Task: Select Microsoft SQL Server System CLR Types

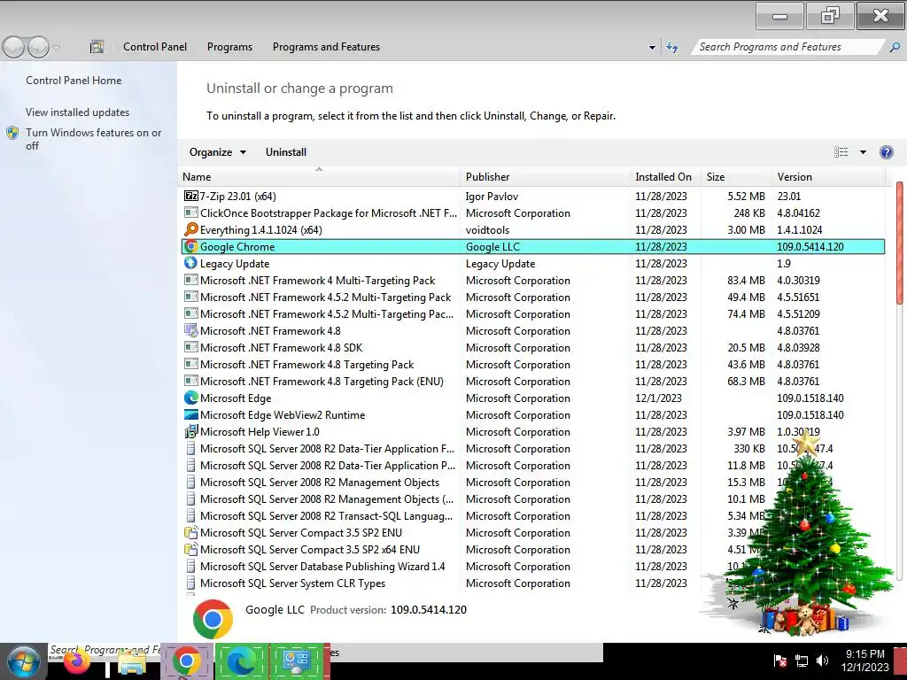Action: click(532, 583)
